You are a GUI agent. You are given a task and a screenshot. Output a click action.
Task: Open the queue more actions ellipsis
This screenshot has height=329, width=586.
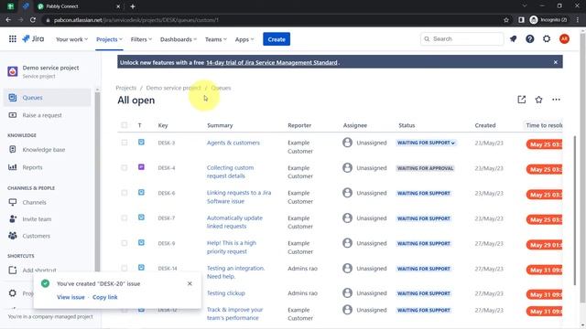(556, 100)
